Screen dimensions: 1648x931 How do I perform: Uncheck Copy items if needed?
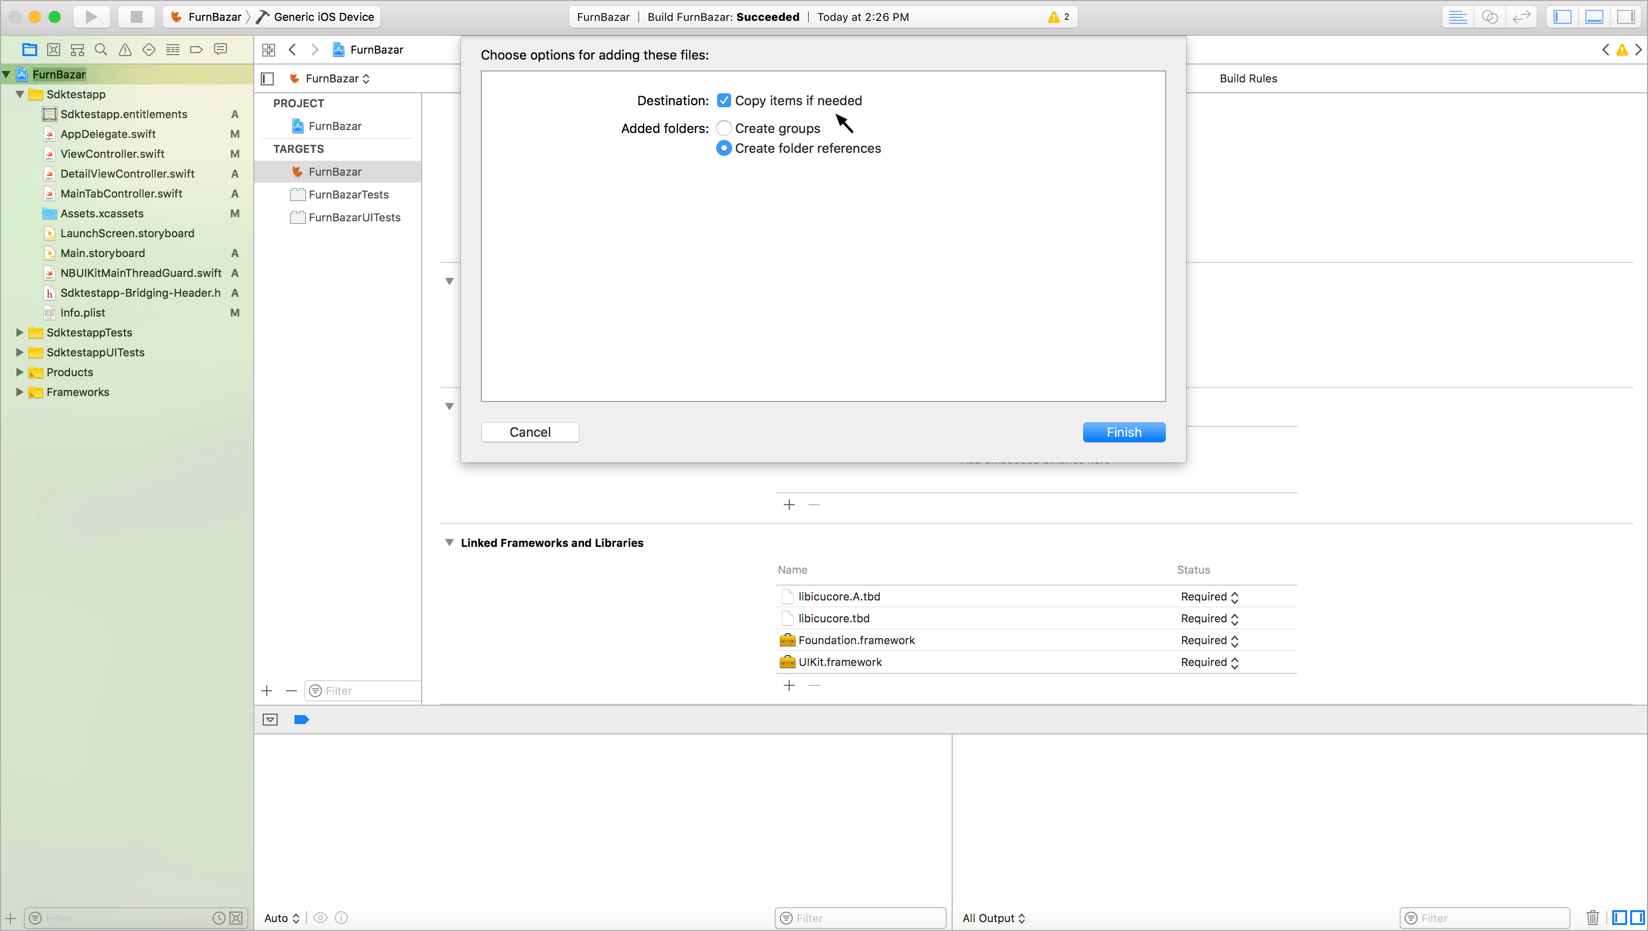[724, 100]
